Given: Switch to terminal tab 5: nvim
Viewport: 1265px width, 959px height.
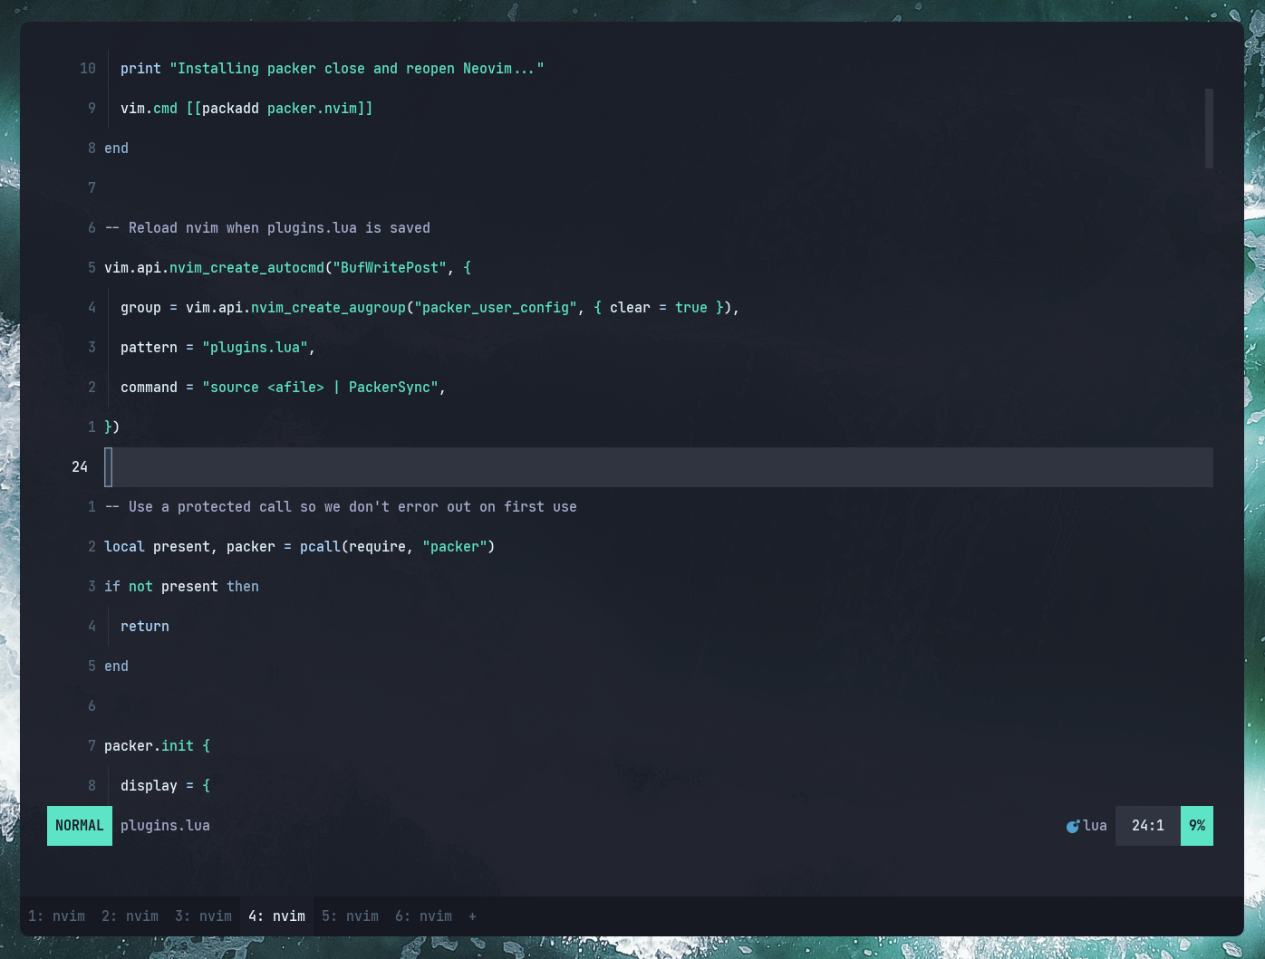Looking at the screenshot, I should click(350, 916).
